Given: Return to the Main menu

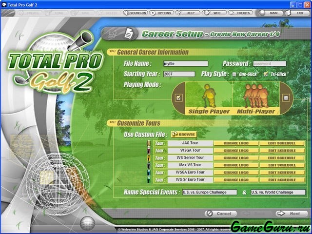Looking at the screenshot, I should [x=271, y=13].
